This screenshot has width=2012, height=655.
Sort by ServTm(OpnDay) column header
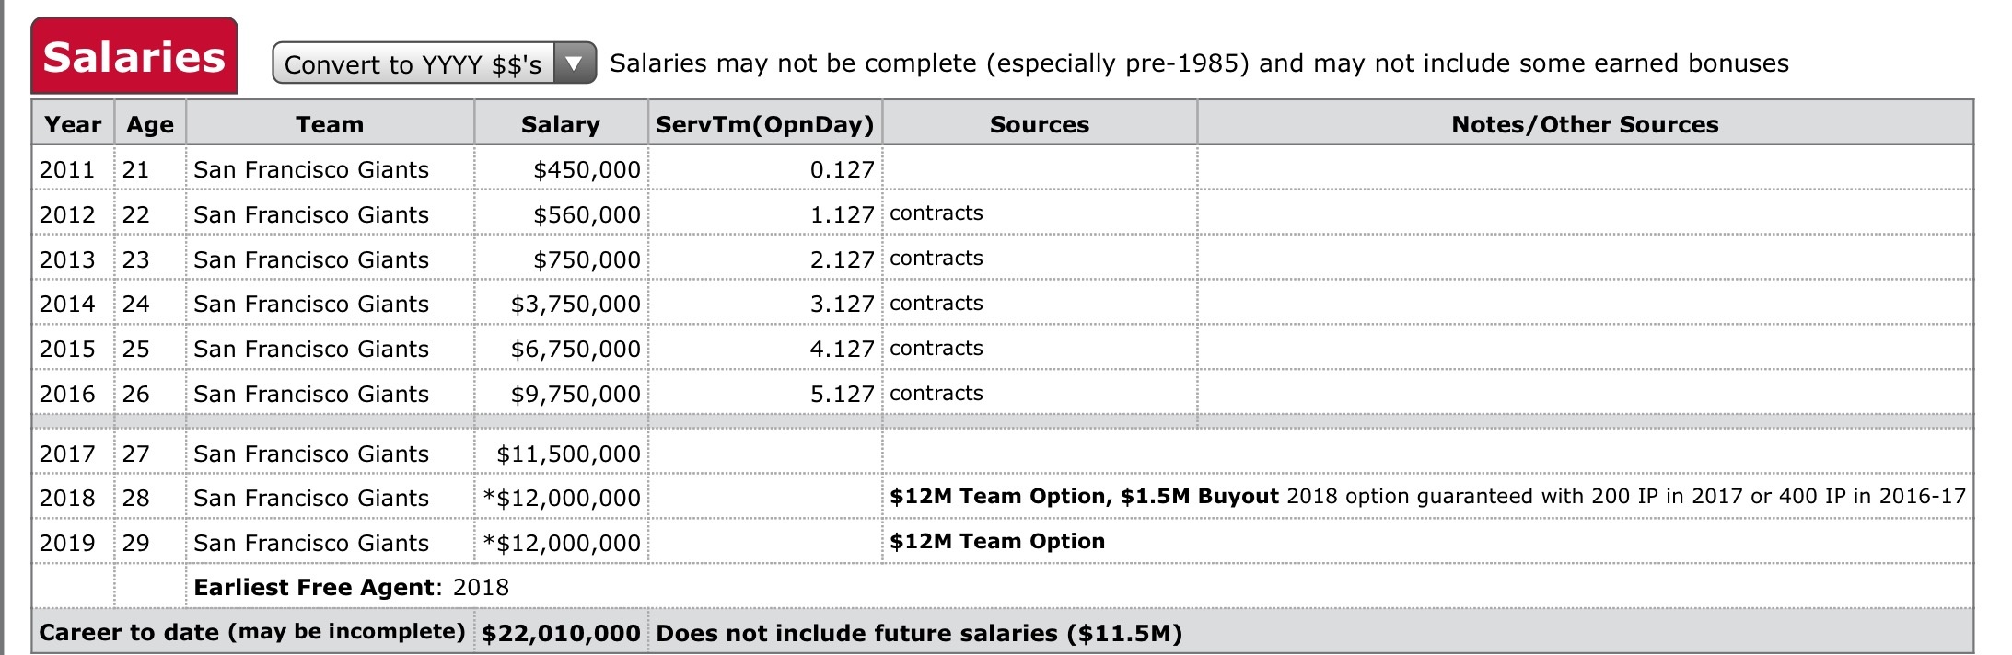765,124
